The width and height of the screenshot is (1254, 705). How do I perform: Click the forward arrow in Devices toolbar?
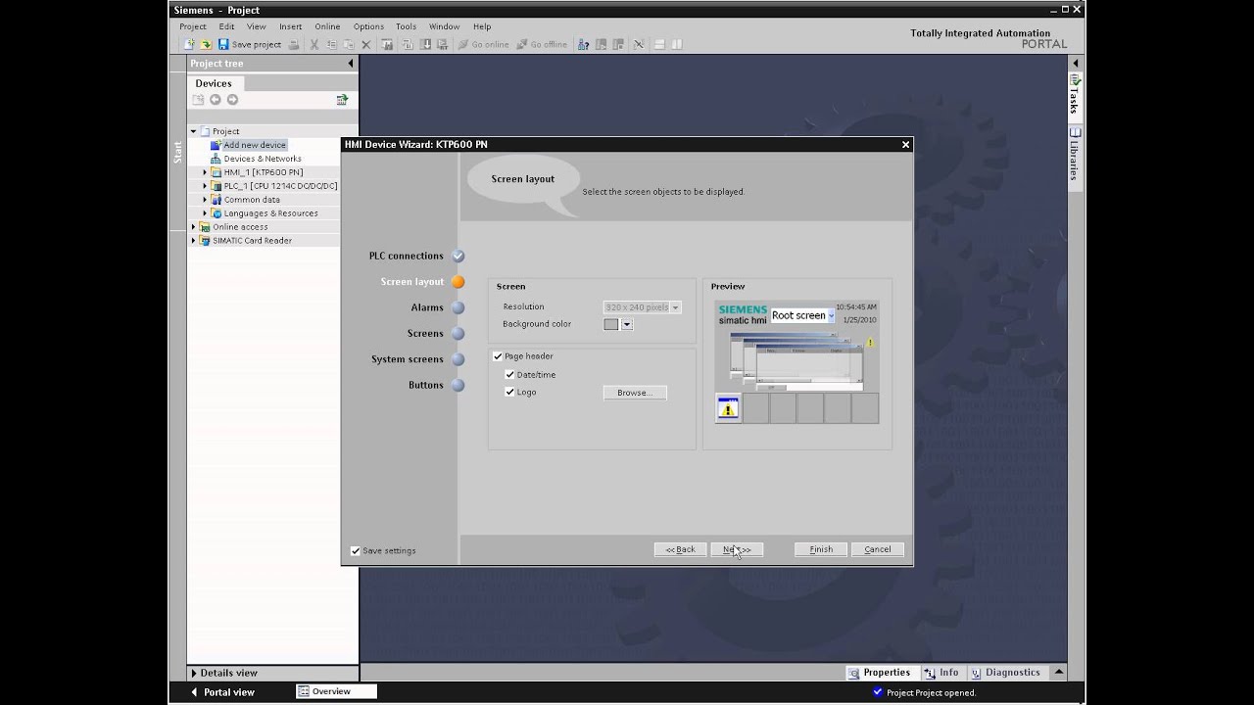tap(232, 99)
